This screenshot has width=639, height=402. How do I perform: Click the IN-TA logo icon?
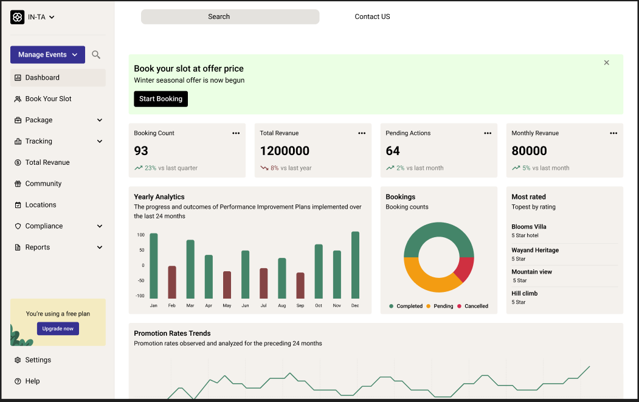(17, 17)
